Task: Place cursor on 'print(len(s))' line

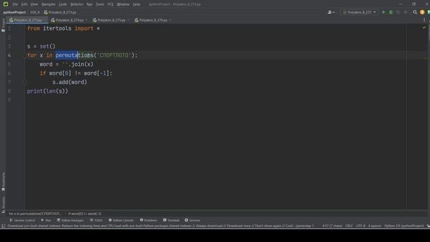Action: pos(48,91)
